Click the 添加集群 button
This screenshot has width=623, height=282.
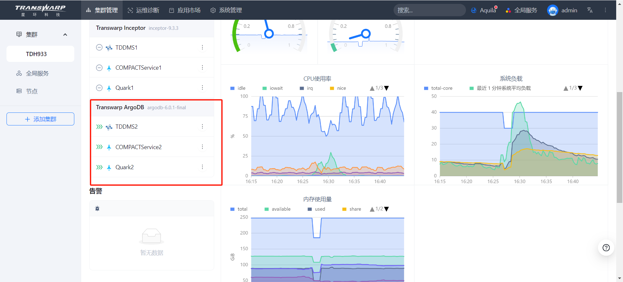coord(40,119)
